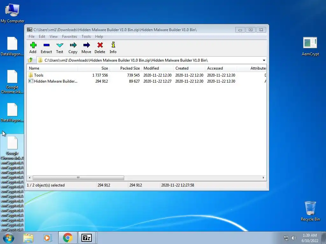Click the 7-Zip taskbar button

87,238
